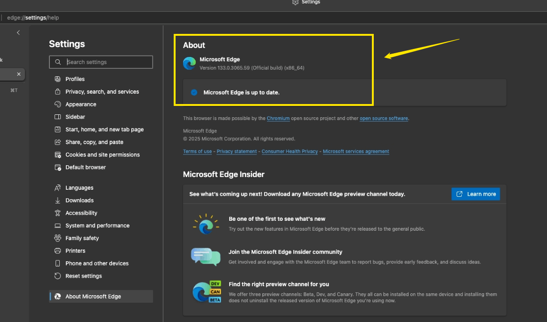This screenshot has height=322, width=547.
Task: Click the Share, copy, and paste icon
Action: pyautogui.click(x=57, y=142)
